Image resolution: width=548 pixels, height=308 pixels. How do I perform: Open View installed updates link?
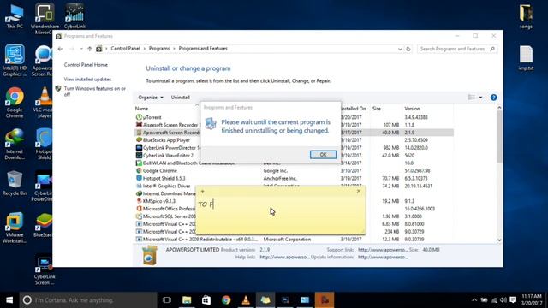(x=87, y=80)
